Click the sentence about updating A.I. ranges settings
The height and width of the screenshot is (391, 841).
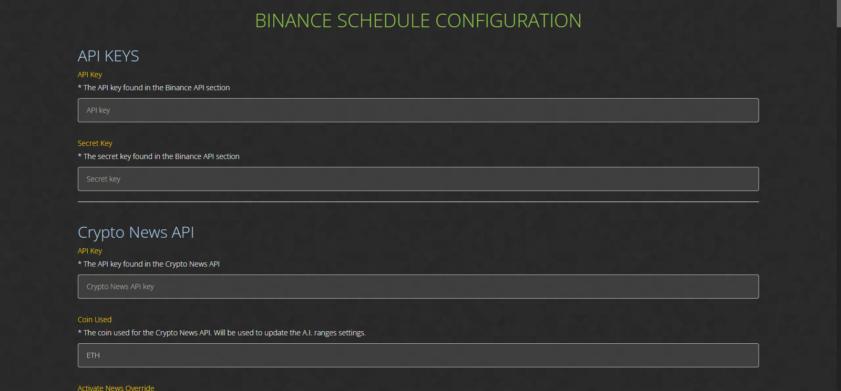290,333
